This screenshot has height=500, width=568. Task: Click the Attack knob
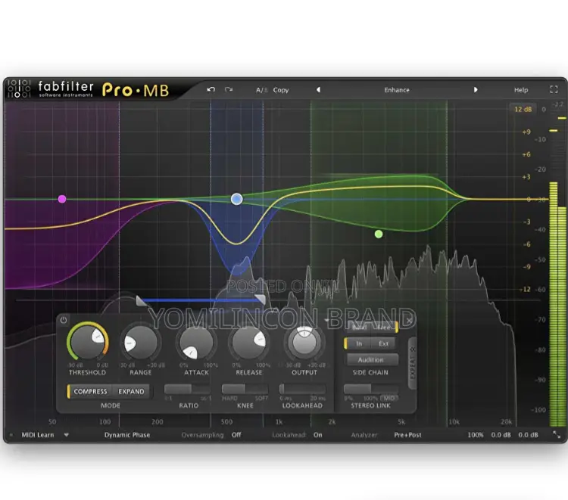coord(196,342)
